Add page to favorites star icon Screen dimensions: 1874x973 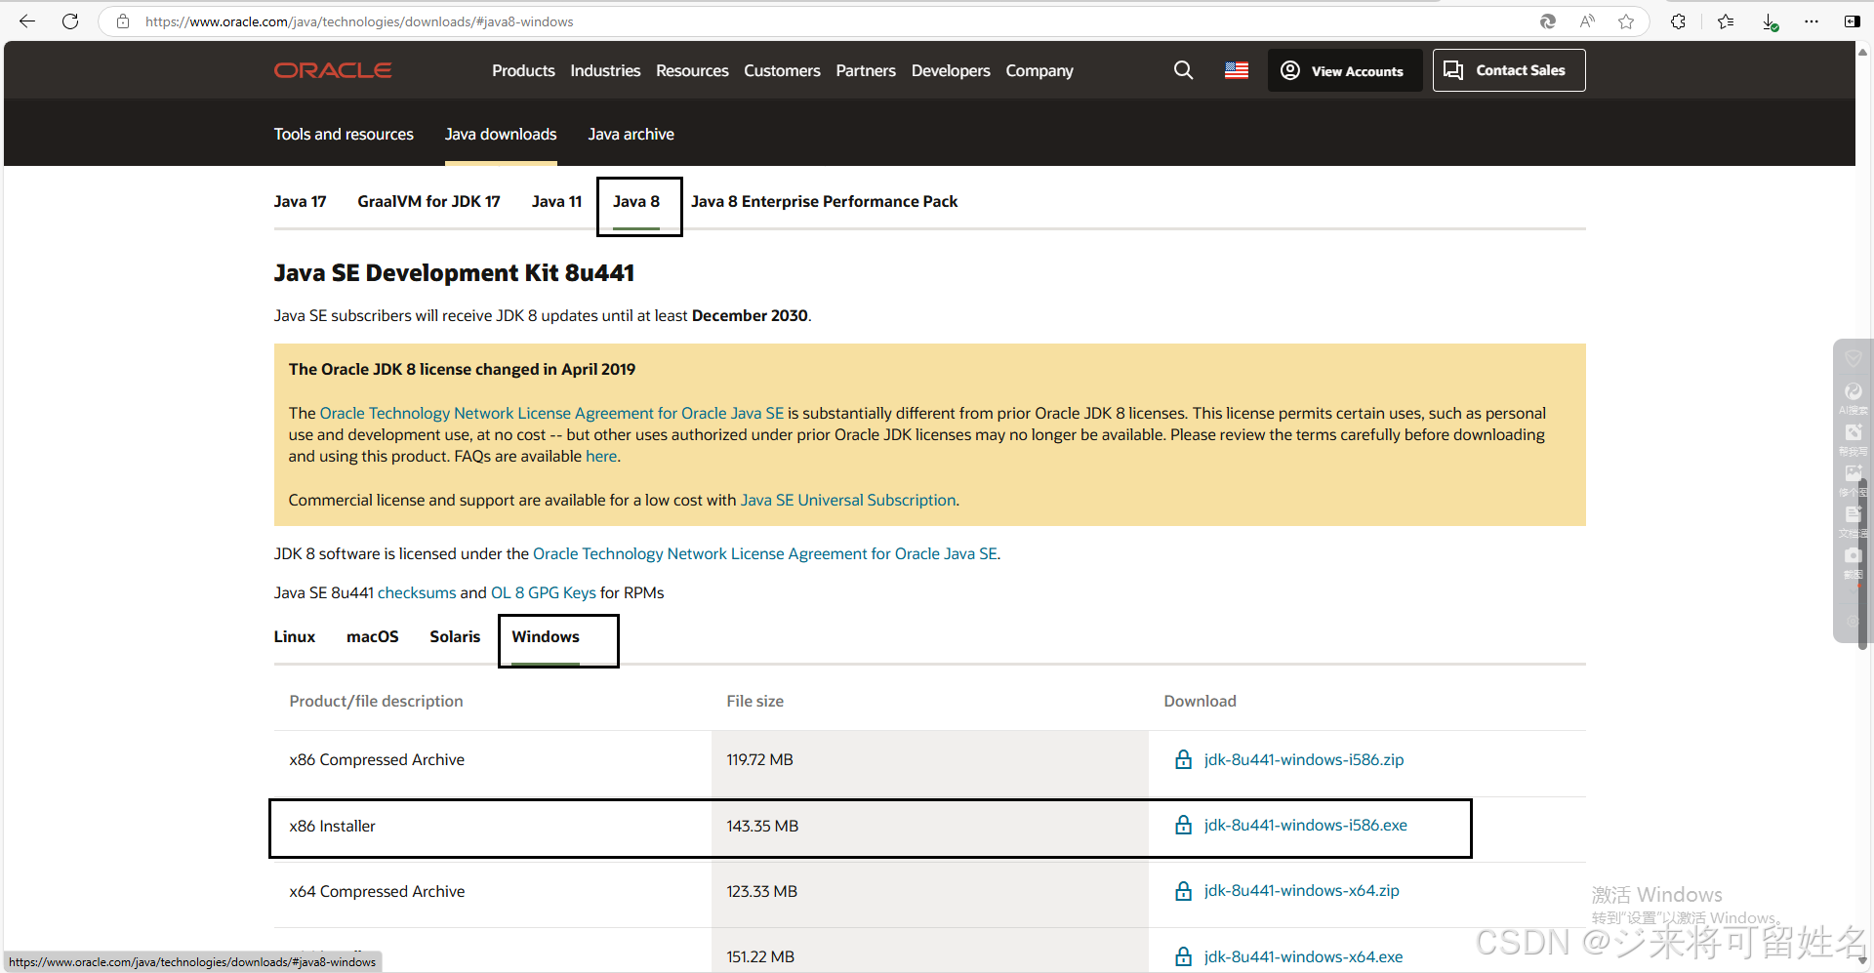1626,21
